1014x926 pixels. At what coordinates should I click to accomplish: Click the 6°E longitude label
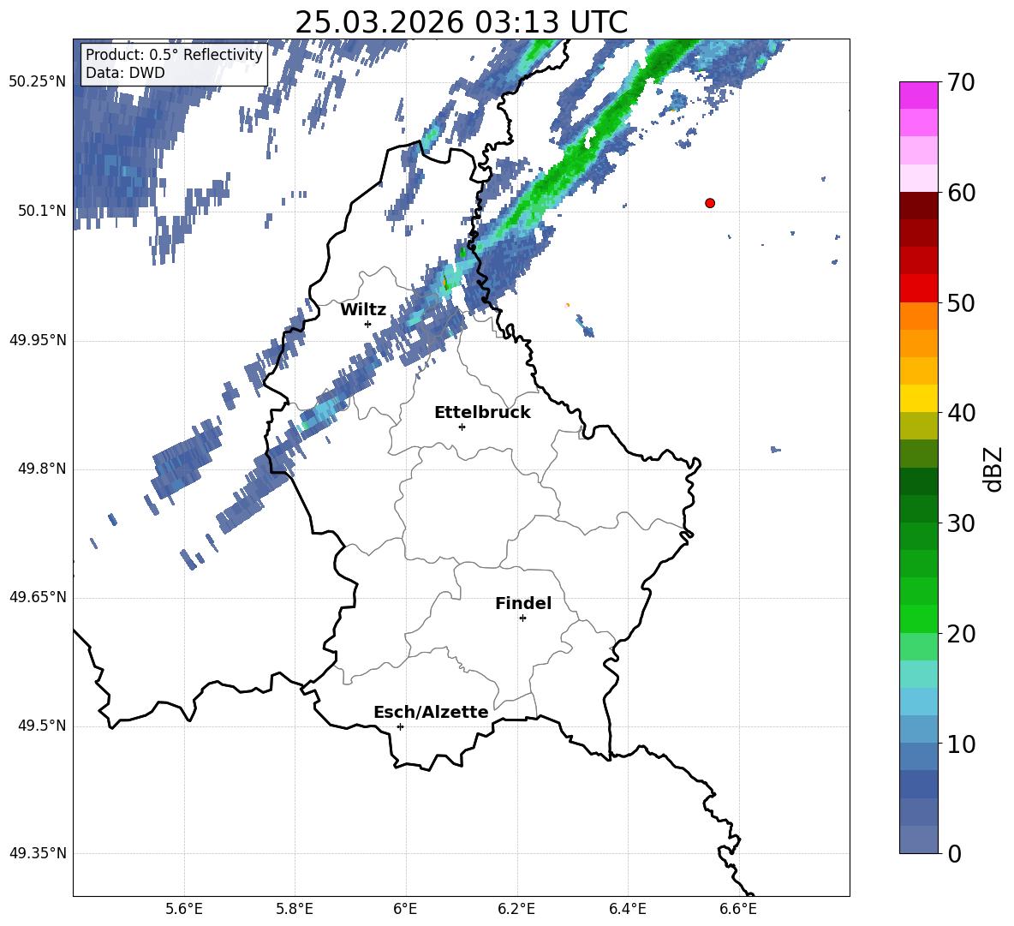coord(405,909)
